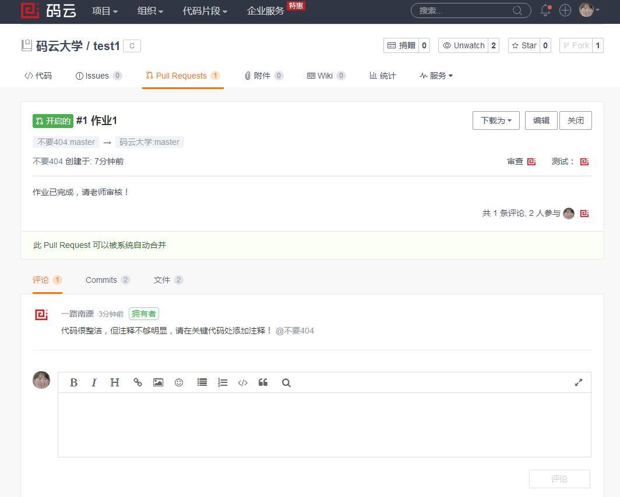
Task: Click the 编辑 button
Action: [541, 120]
